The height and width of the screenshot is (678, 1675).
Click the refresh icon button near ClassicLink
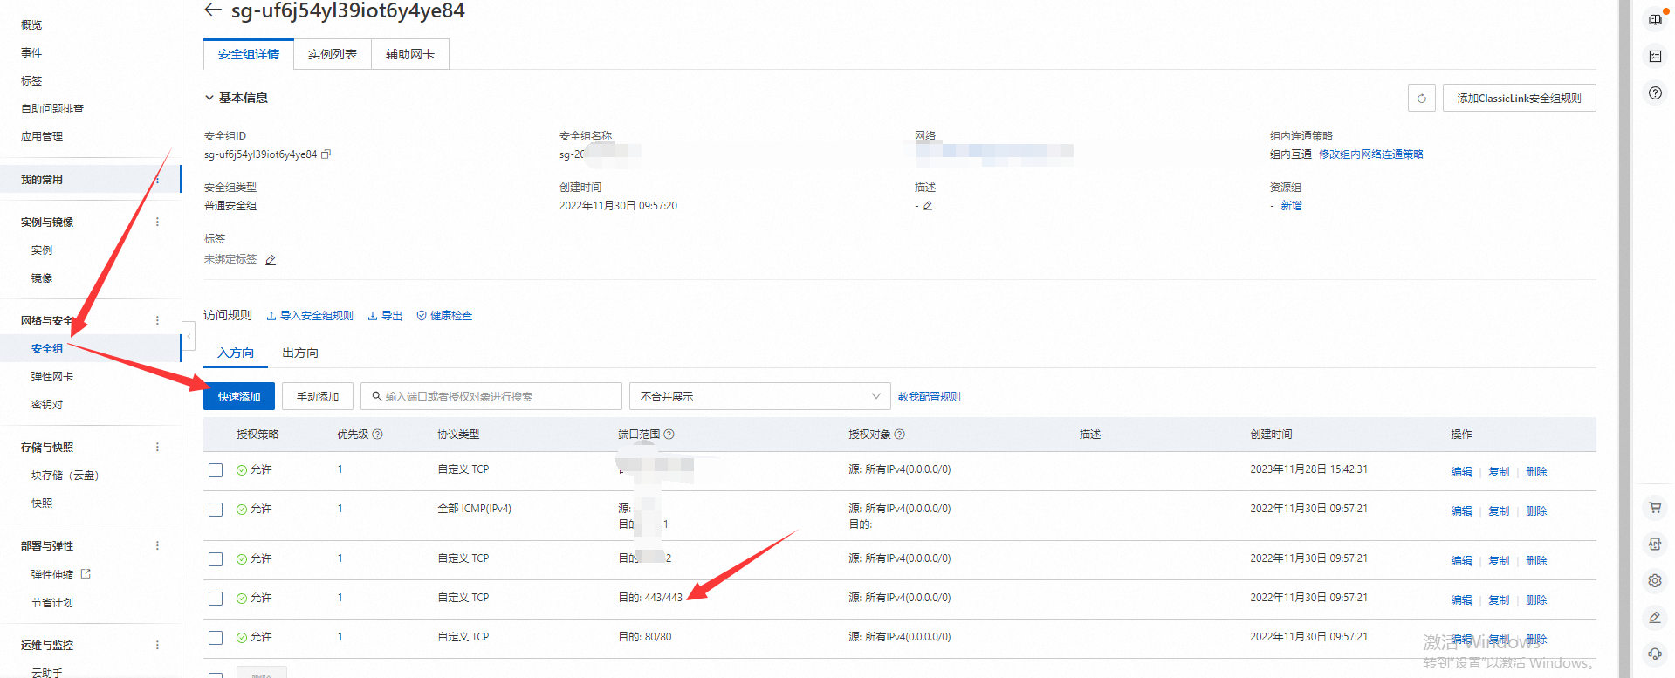[x=1421, y=99]
